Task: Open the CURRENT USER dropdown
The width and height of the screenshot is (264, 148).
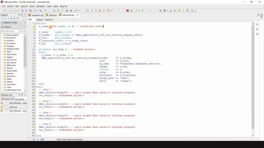Action: pyautogui.click(x=25, y=23)
